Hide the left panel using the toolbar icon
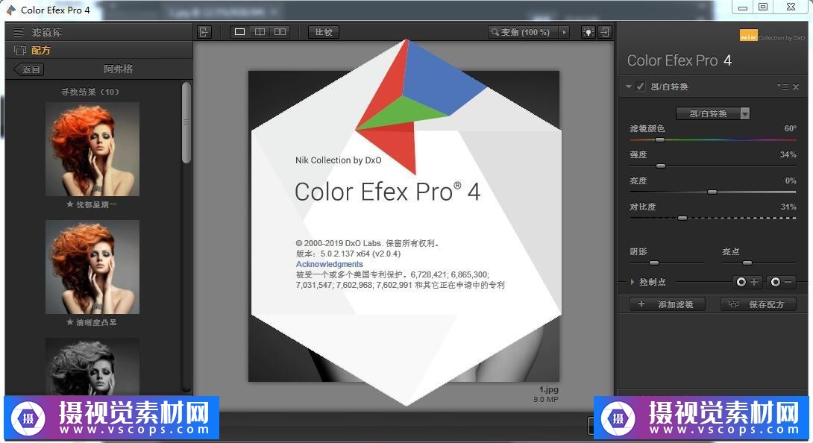Image resolution: width=813 pixels, height=443 pixels. pyautogui.click(x=204, y=32)
